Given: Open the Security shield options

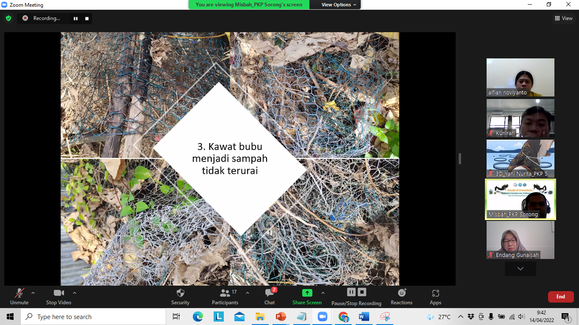Looking at the screenshot, I should pyautogui.click(x=180, y=293).
